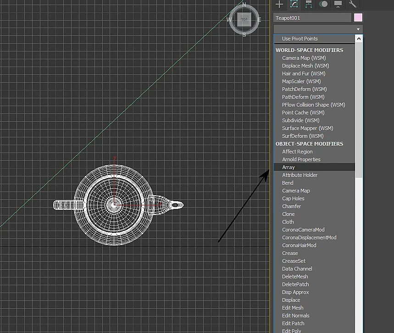
Task: Open the Teapot001 object color swatch
Action: pos(358,17)
